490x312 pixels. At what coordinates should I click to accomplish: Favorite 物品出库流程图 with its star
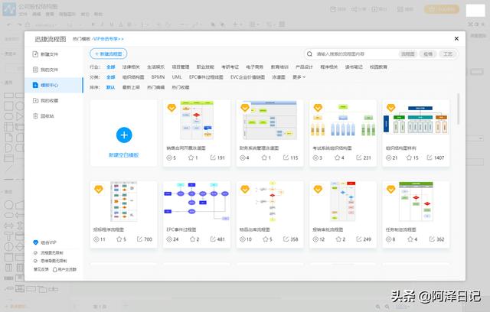click(x=266, y=239)
